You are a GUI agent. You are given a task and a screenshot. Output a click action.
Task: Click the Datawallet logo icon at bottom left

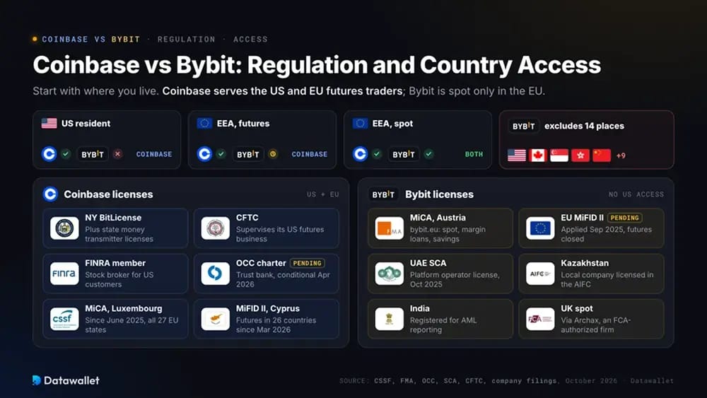[37, 380]
